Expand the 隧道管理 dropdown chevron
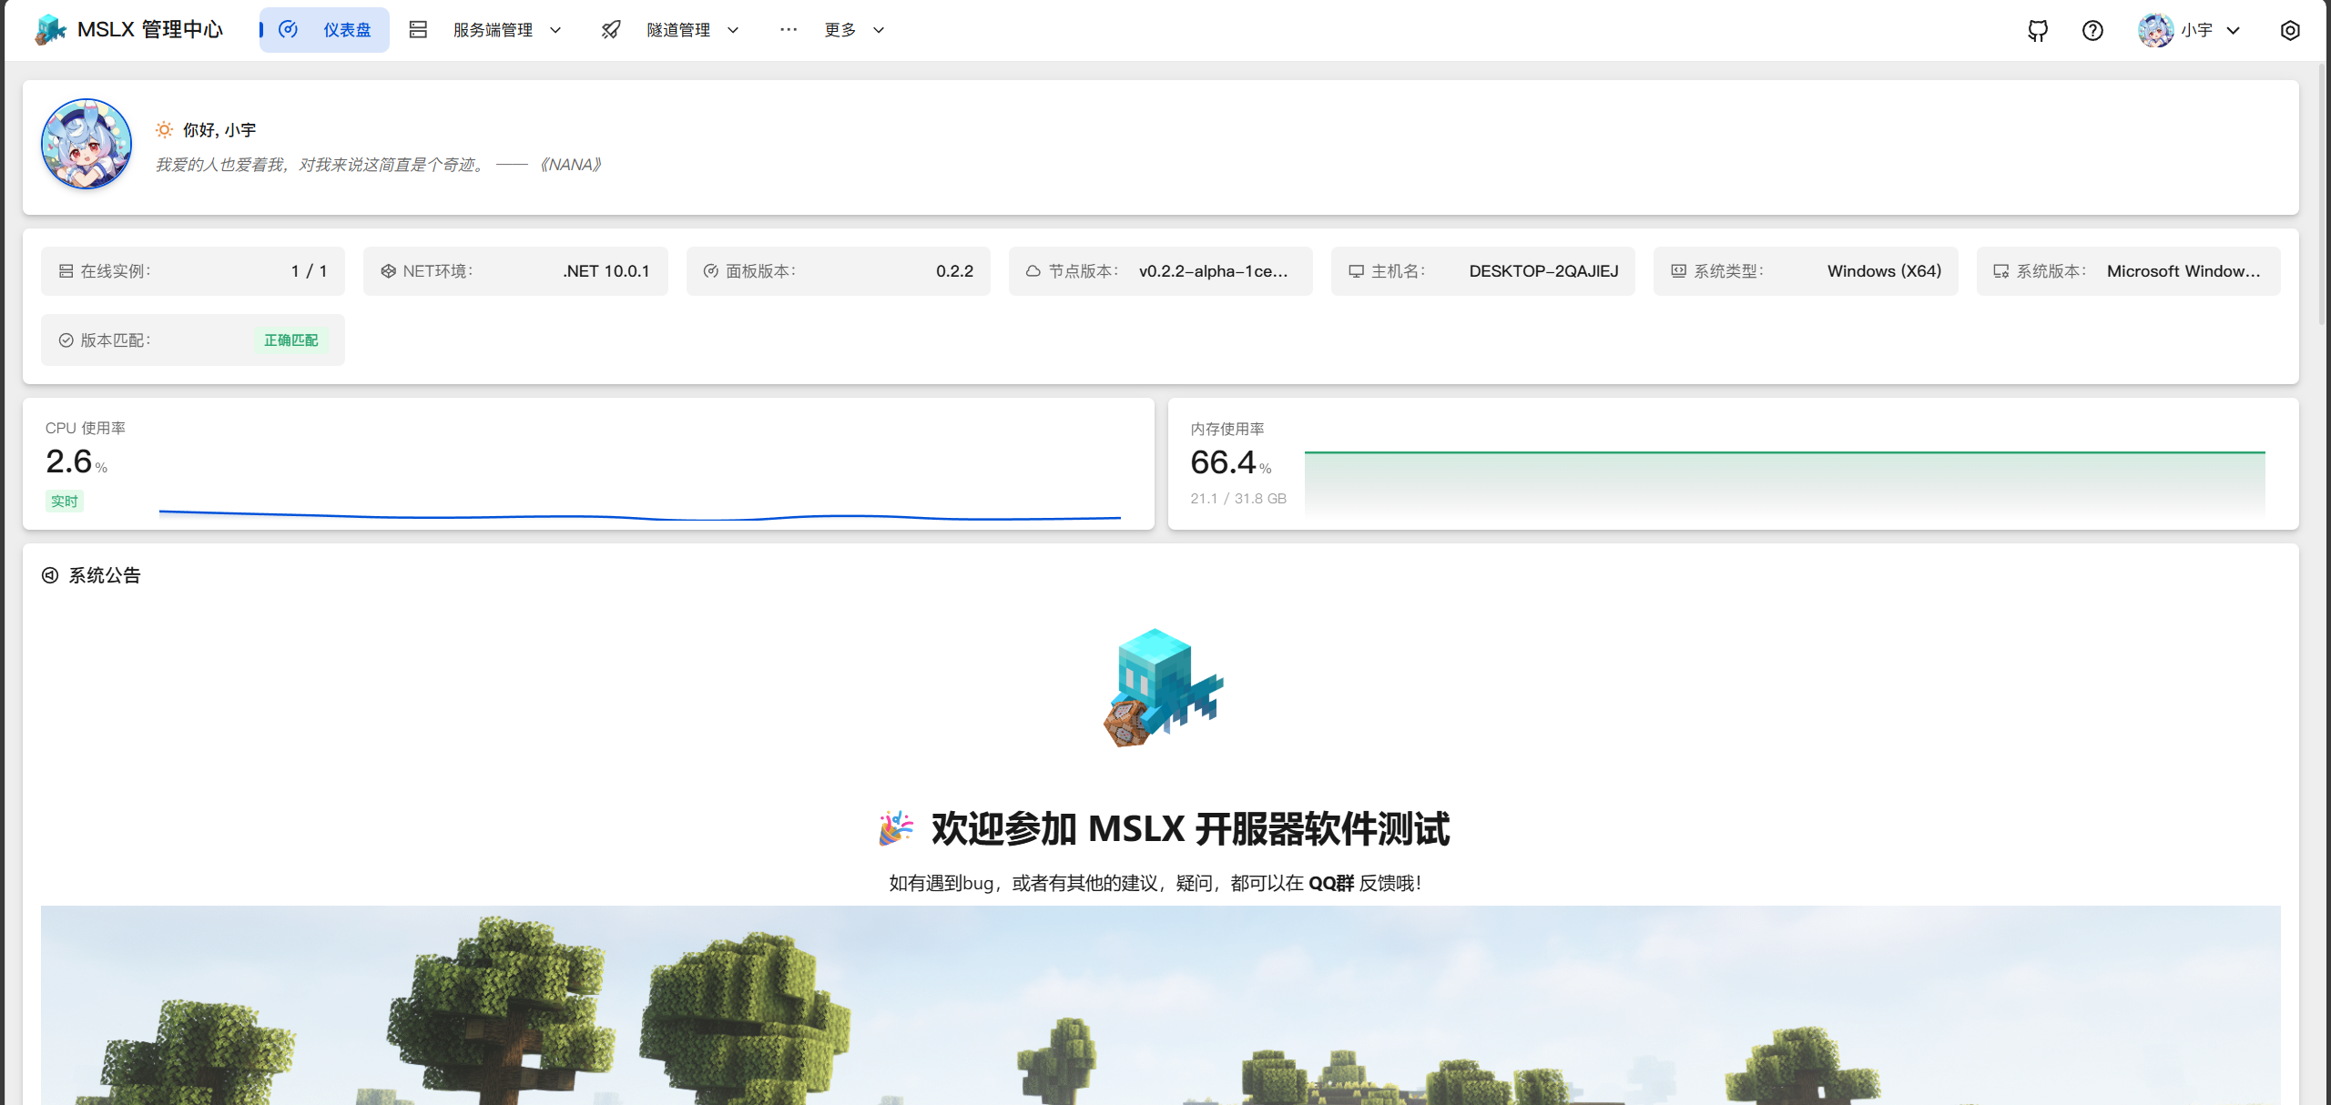The width and height of the screenshot is (2331, 1105). click(x=733, y=30)
